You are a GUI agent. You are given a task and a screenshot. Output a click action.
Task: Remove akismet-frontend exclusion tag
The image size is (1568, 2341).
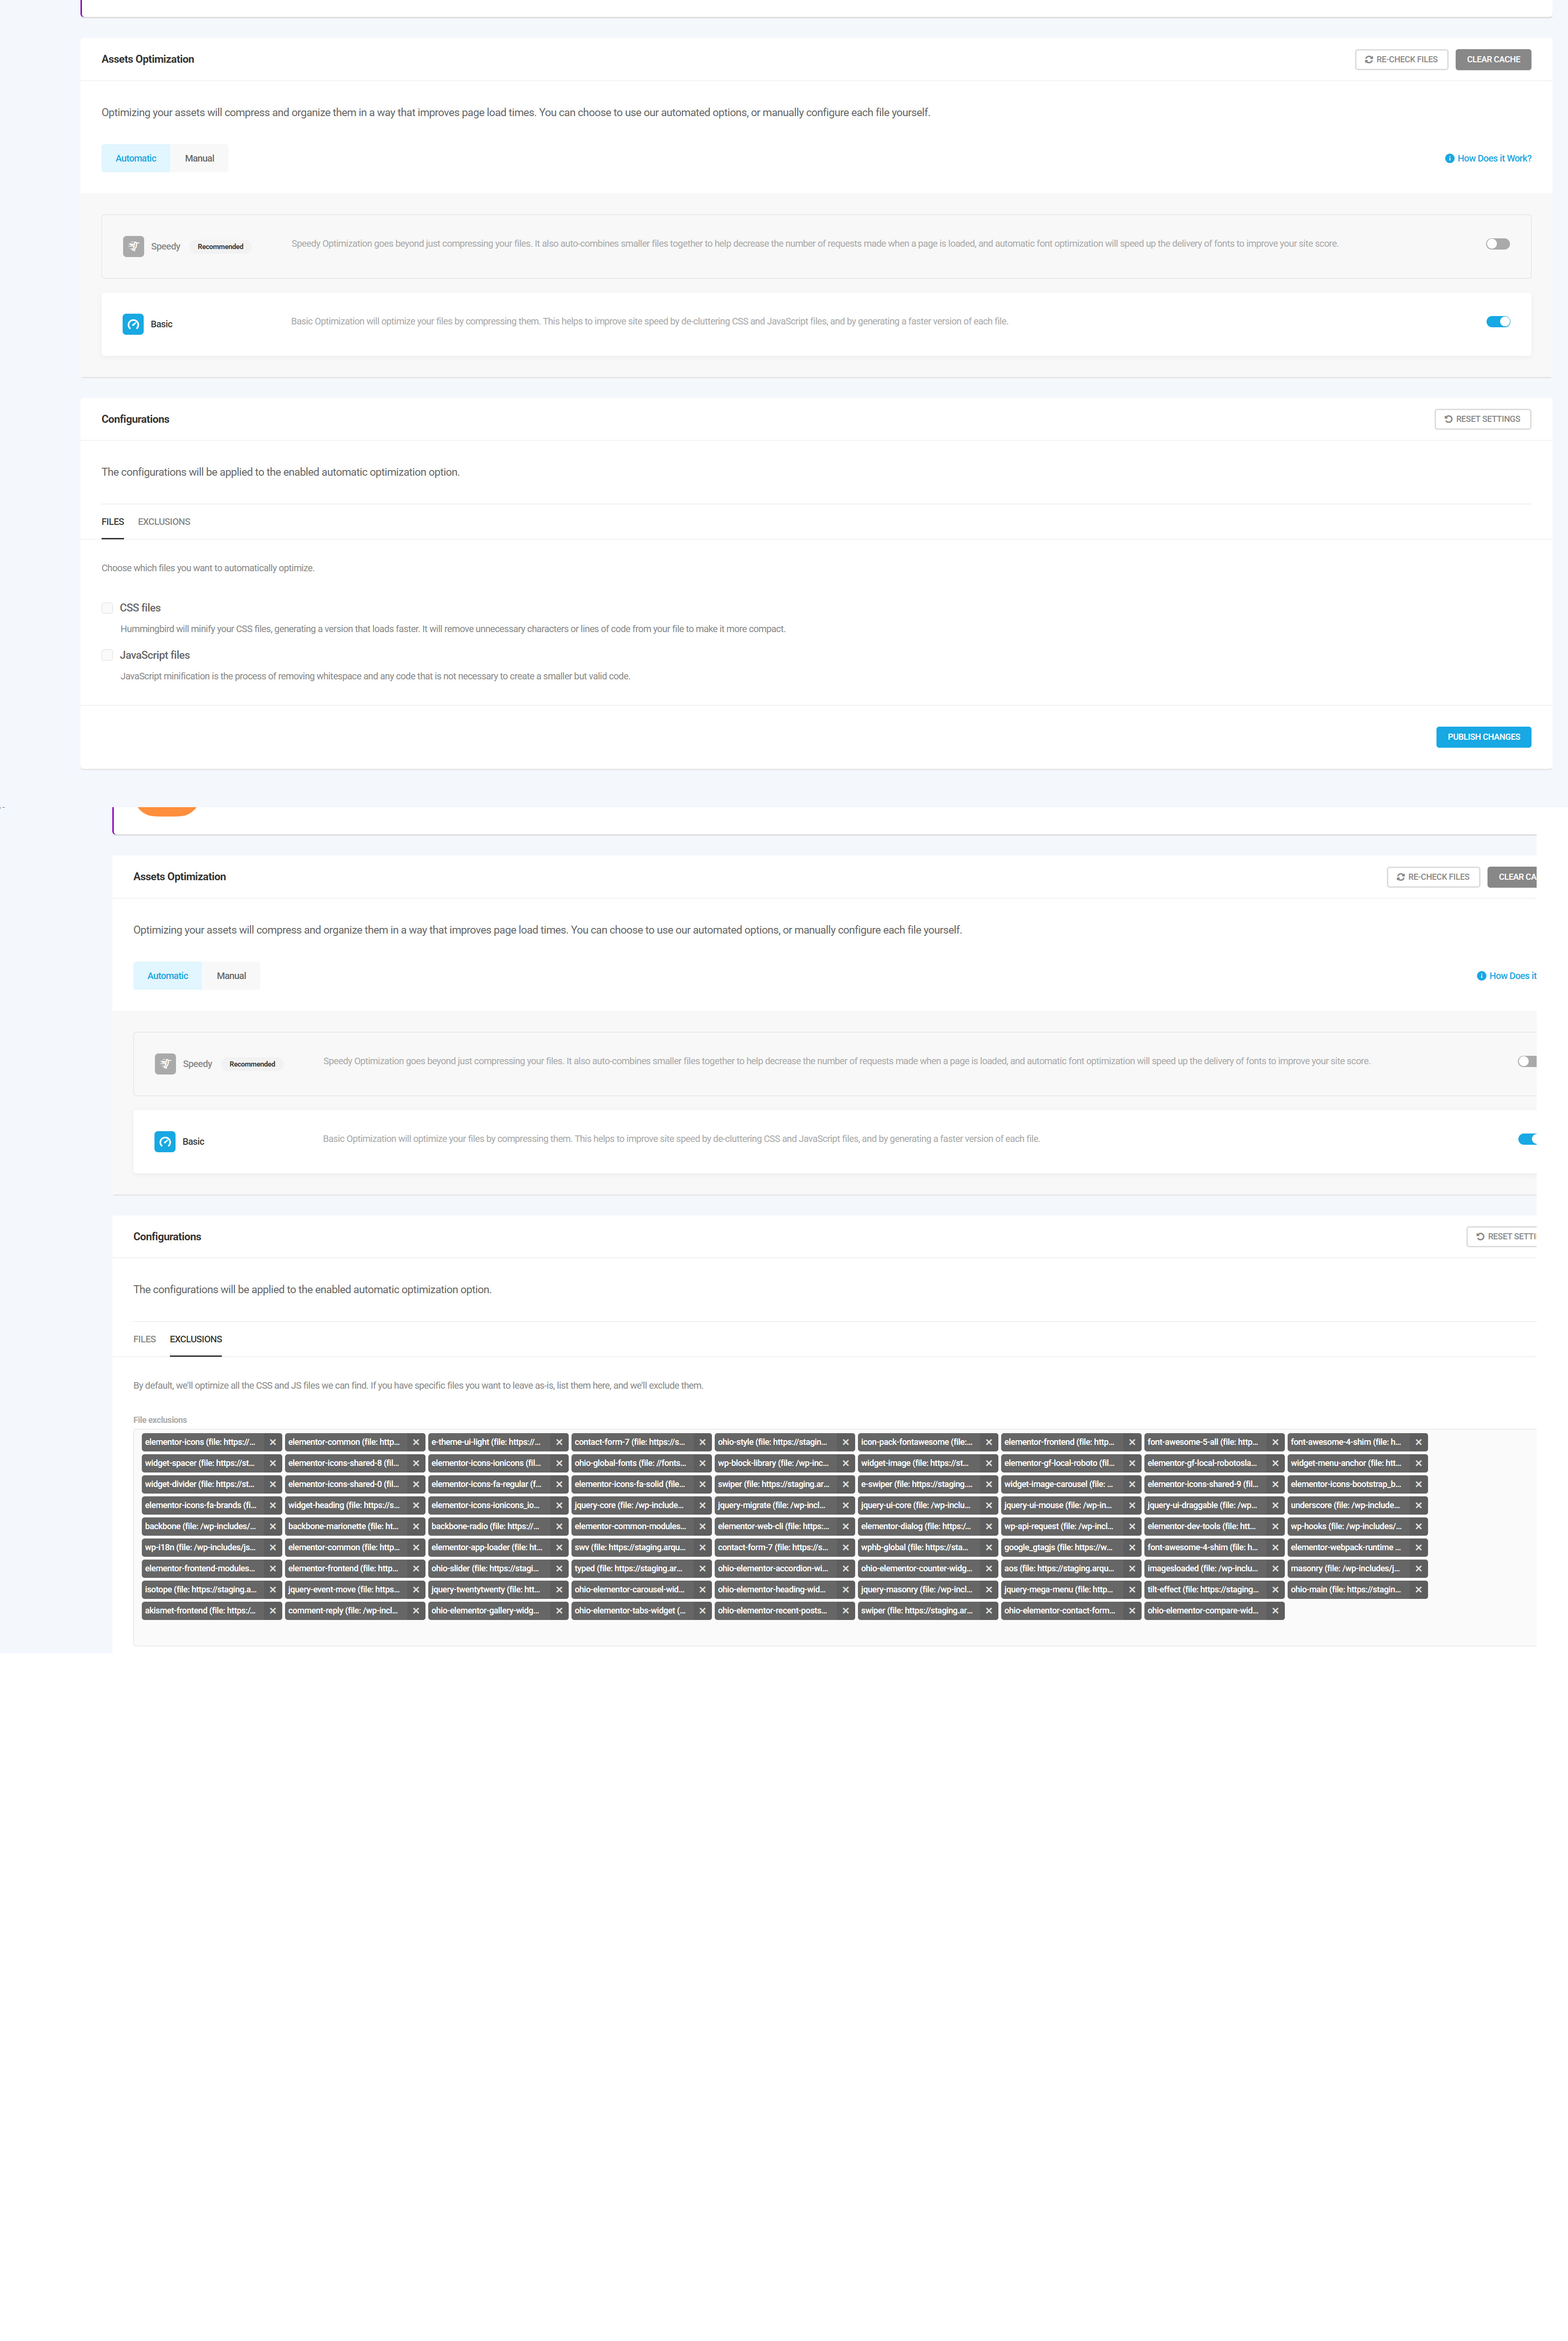[x=272, y=1610]
